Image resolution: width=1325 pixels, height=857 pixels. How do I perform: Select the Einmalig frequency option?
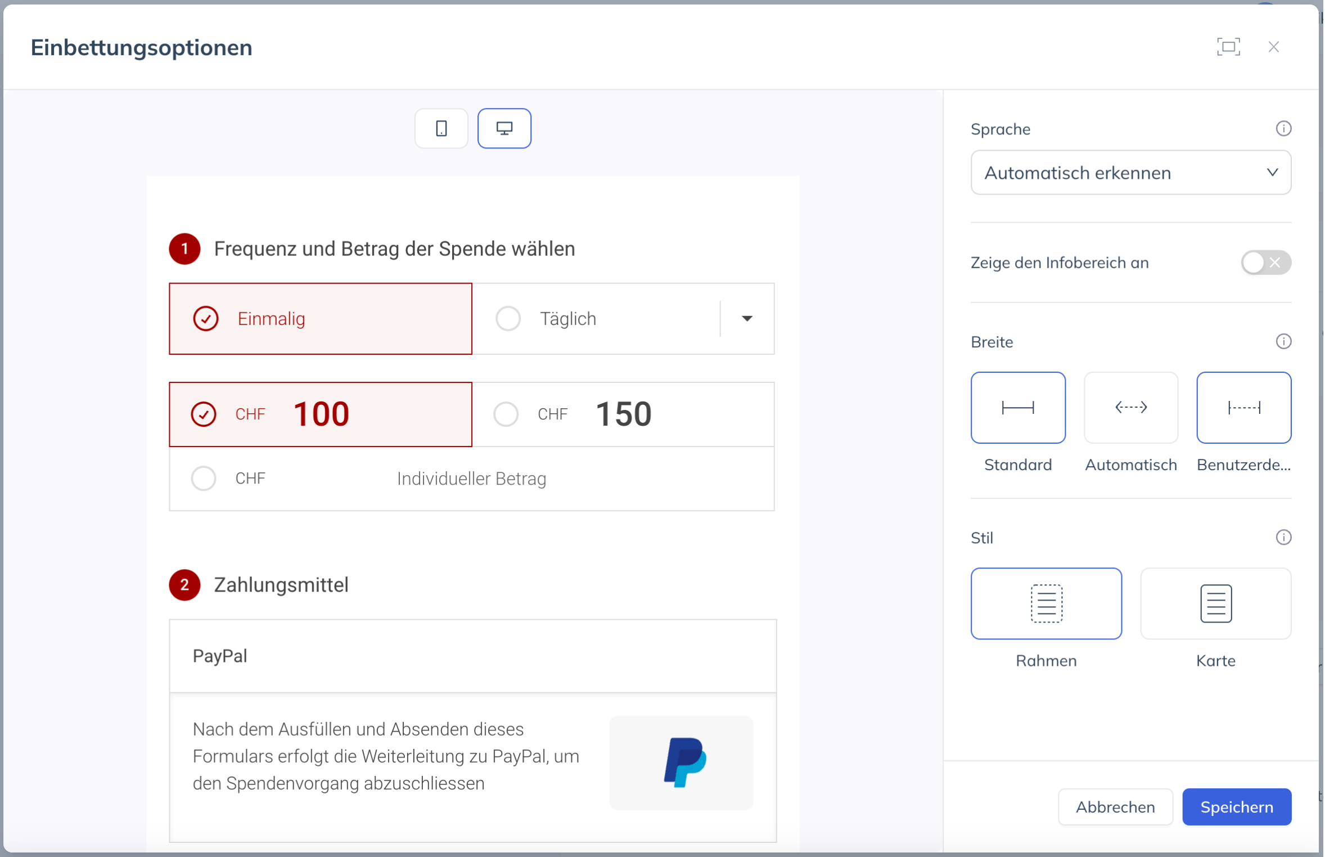(321, 319)
